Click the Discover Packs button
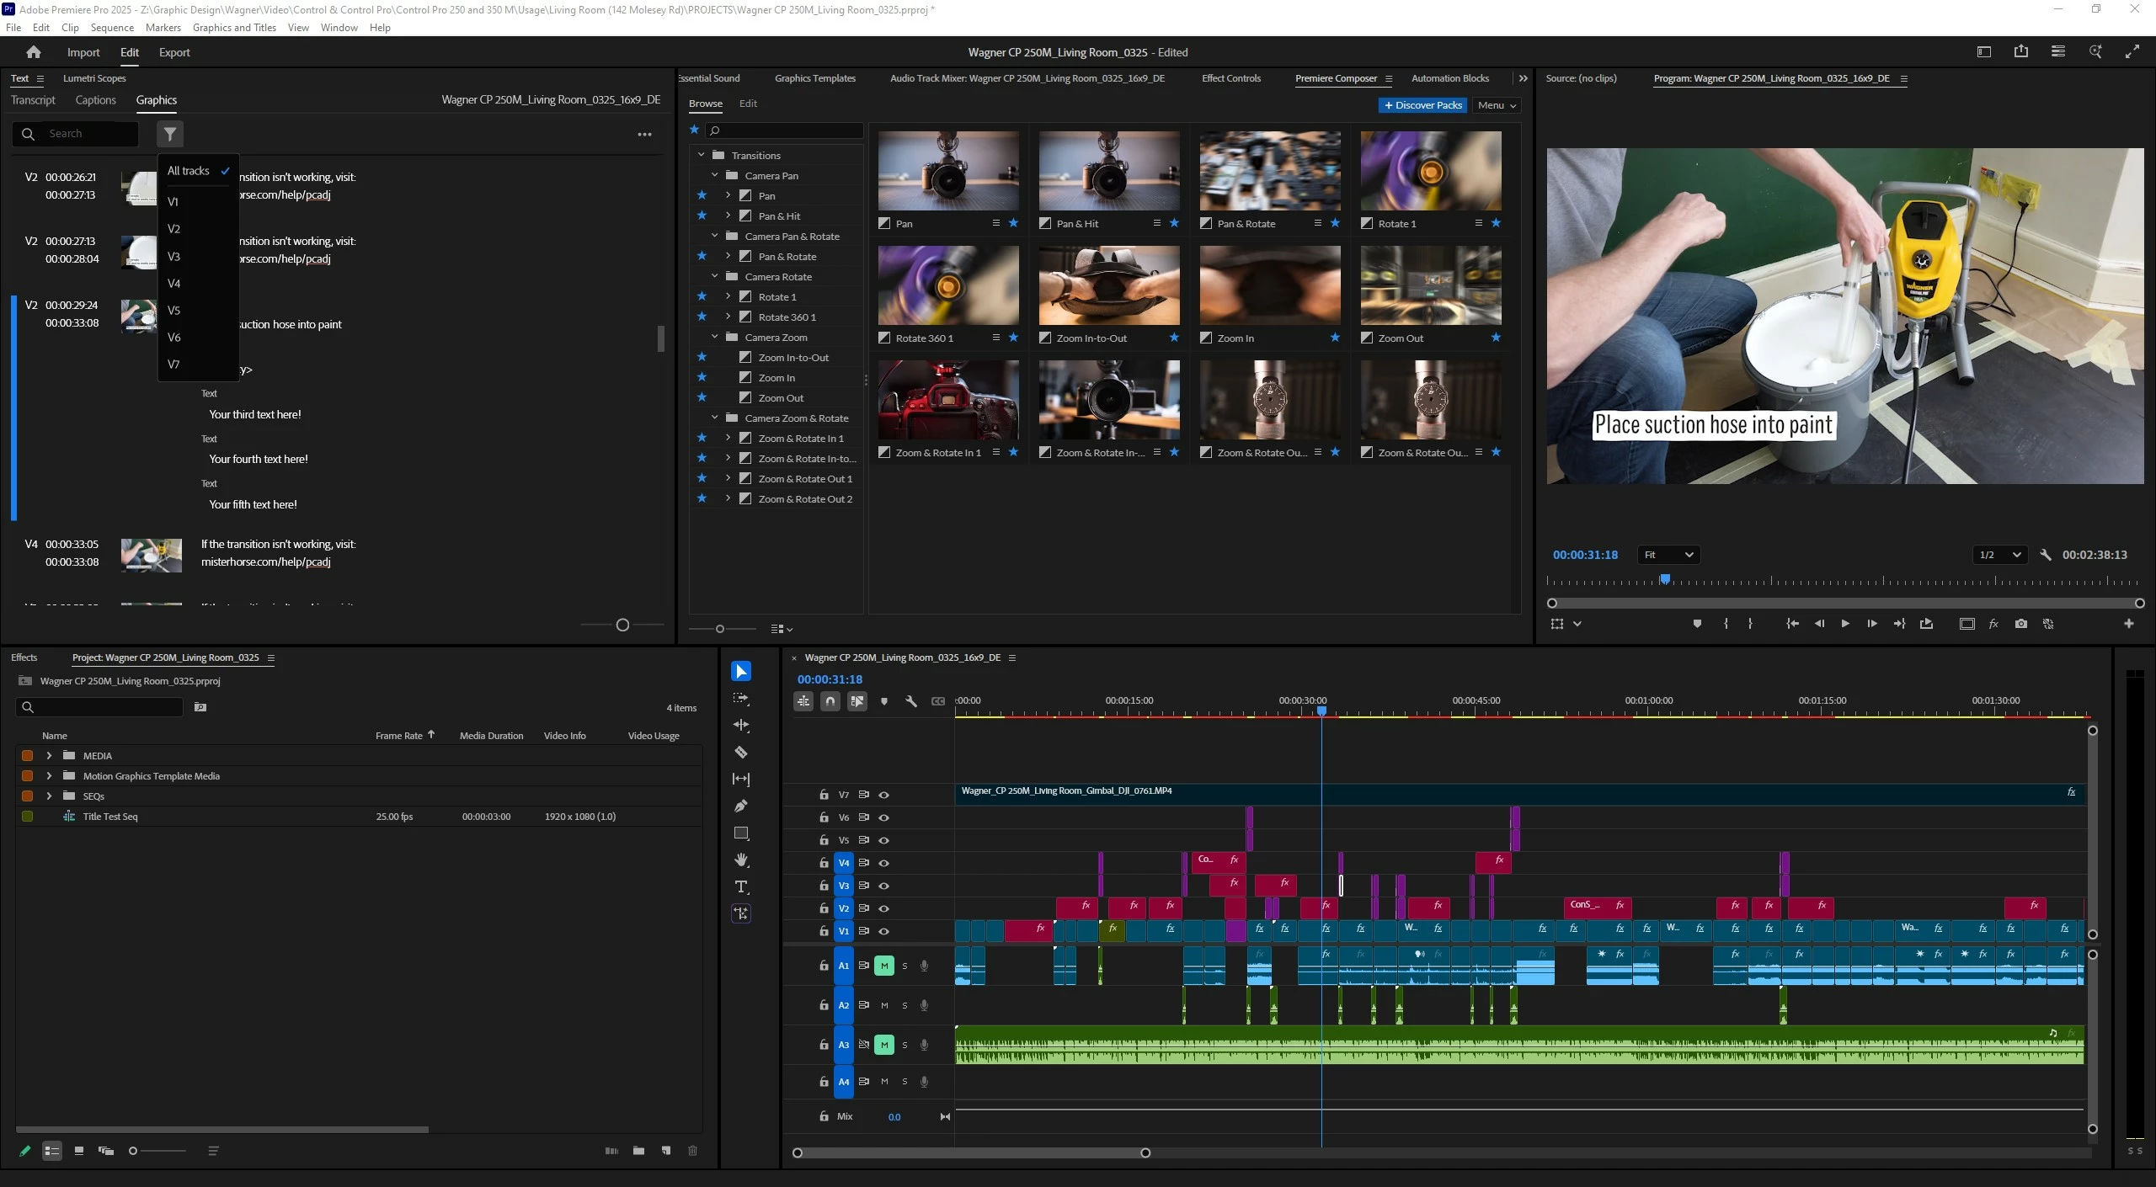Image resolution: width=2156 pixels, height=1187 pixels. (1422, 105)
